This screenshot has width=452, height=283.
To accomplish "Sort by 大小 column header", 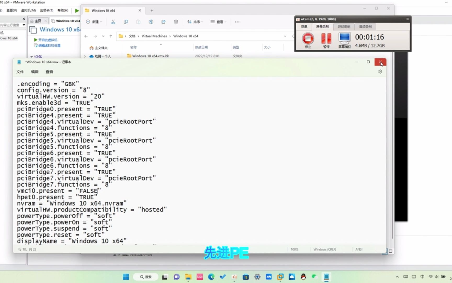I will click(267, 47).
